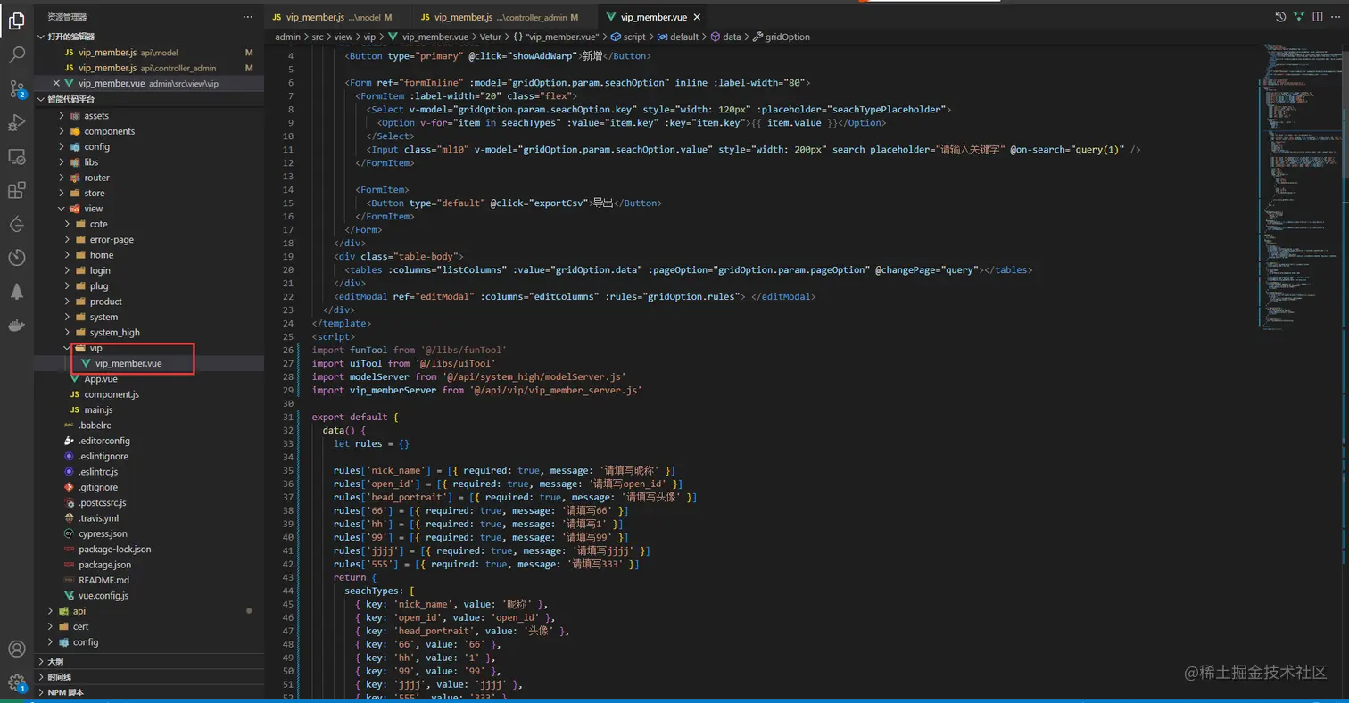Open Source Control view with badge 2
Image resolution: width=1349 pixels, height=703 pixels.
(16, 88)
